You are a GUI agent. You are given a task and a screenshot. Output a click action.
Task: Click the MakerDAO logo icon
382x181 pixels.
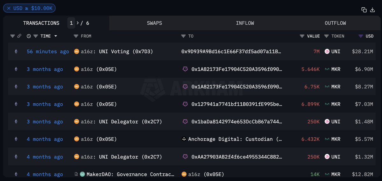click(x=82, y=174)
